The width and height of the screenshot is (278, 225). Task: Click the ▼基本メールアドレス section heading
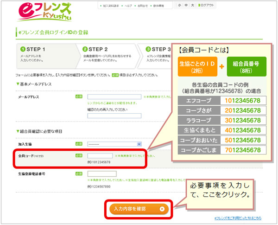tap(34, 84)
